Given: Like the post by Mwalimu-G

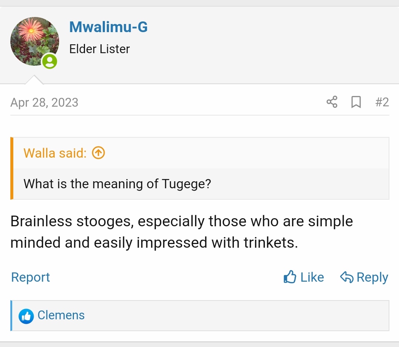Looking at the screenshot, I should 304,277.
